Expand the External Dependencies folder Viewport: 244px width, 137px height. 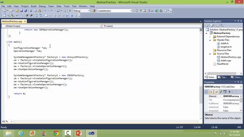point(210,37)
